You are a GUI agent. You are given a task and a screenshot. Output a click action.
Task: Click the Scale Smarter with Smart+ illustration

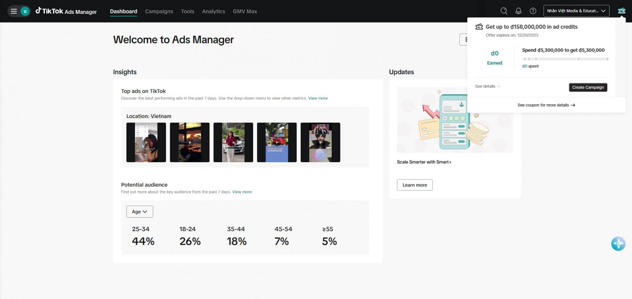coord(455,120)
